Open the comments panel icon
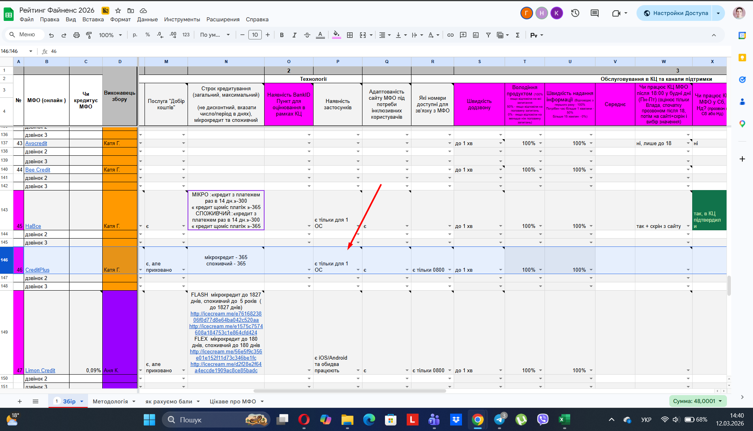The height and width of the screenshot is (431, 753). [595, 13]
